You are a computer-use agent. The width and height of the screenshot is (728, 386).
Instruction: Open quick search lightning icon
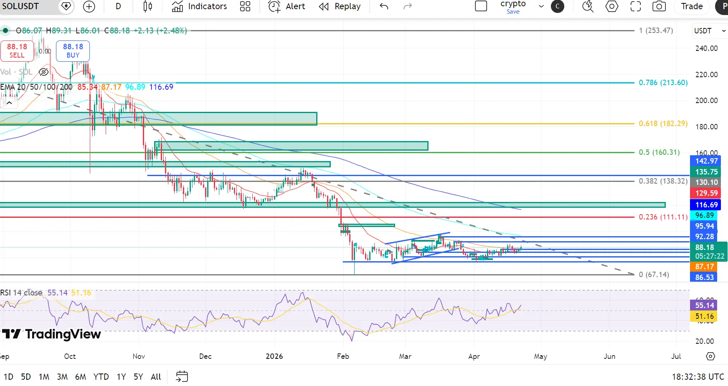(588, 6)
